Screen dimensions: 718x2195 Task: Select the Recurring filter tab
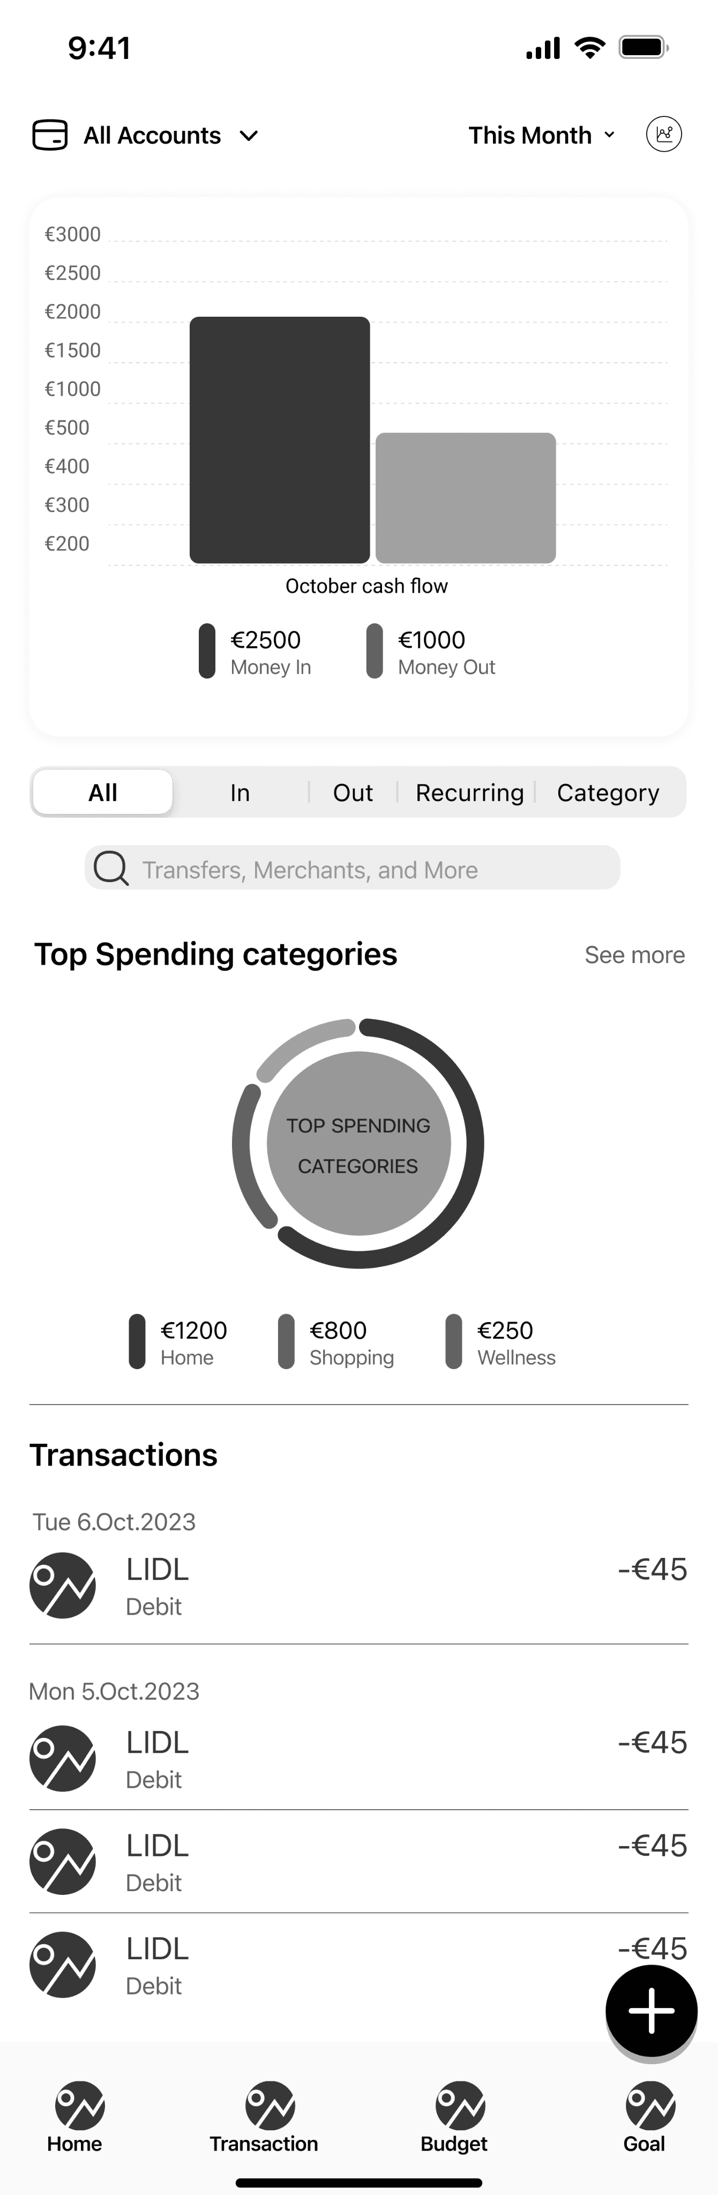(469, 793)
